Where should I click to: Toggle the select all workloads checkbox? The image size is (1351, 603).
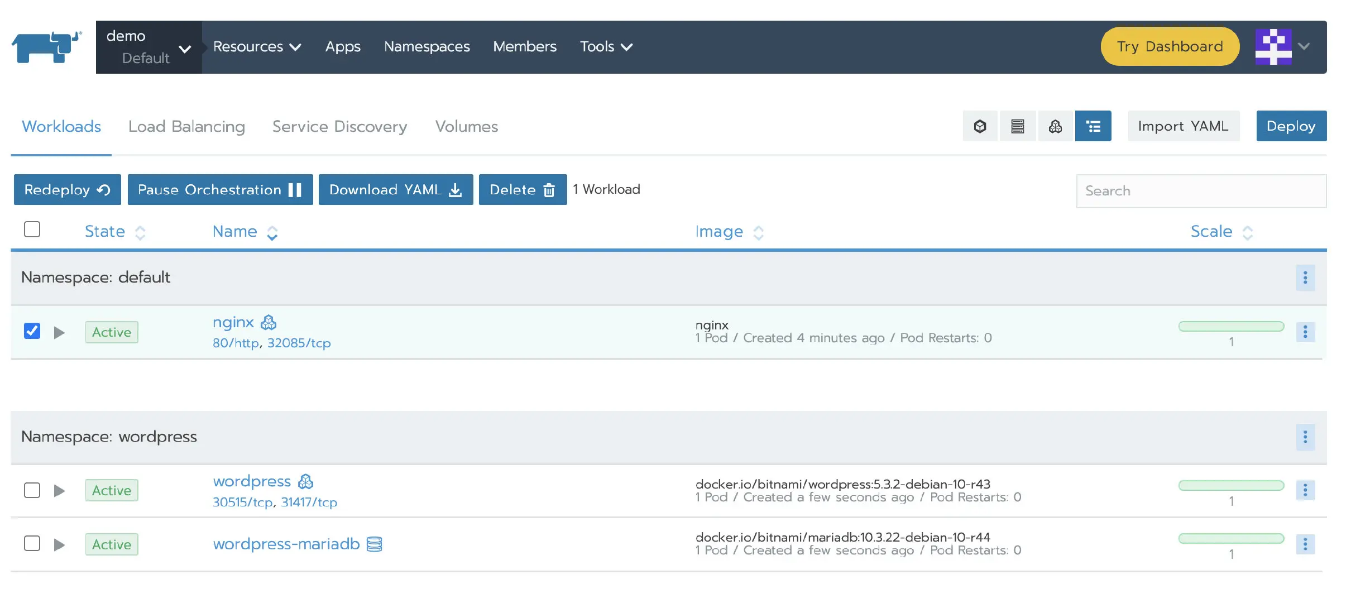click(x=32, y=229)
